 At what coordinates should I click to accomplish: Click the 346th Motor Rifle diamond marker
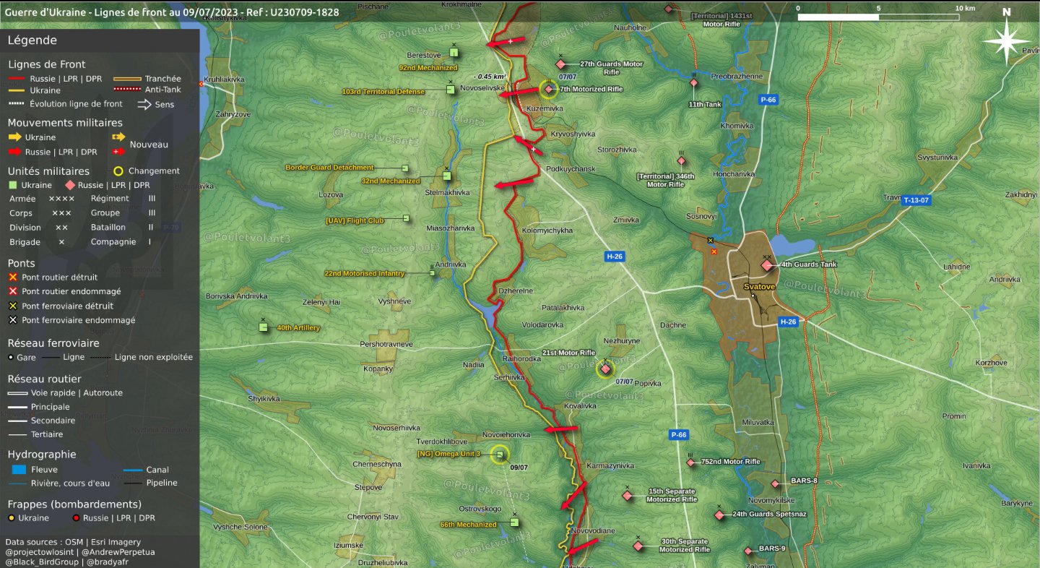(681, 160)
